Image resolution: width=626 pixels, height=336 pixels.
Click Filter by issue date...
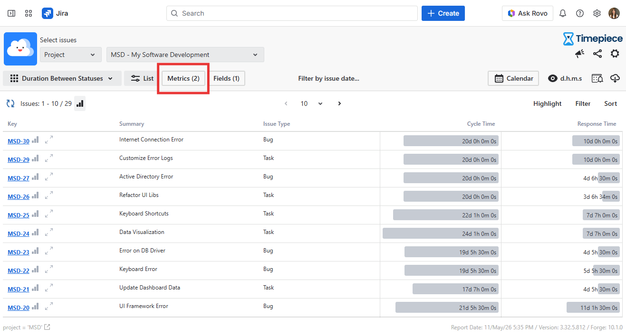329,78
